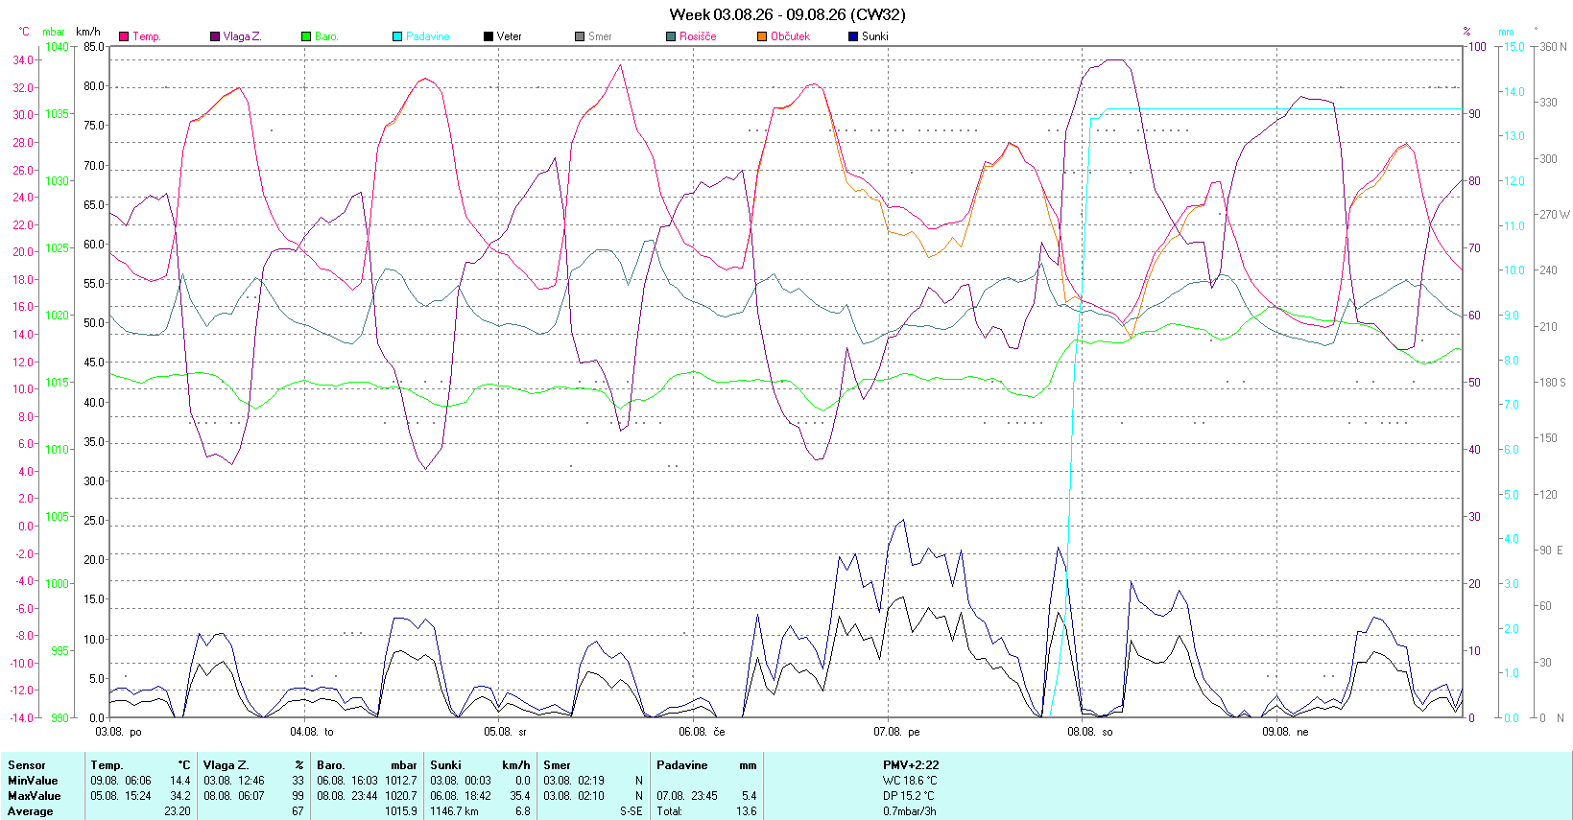Click the '04.08. to' date on the x-axis
This screenshot has height=820, width=1573.
[312, 732]
